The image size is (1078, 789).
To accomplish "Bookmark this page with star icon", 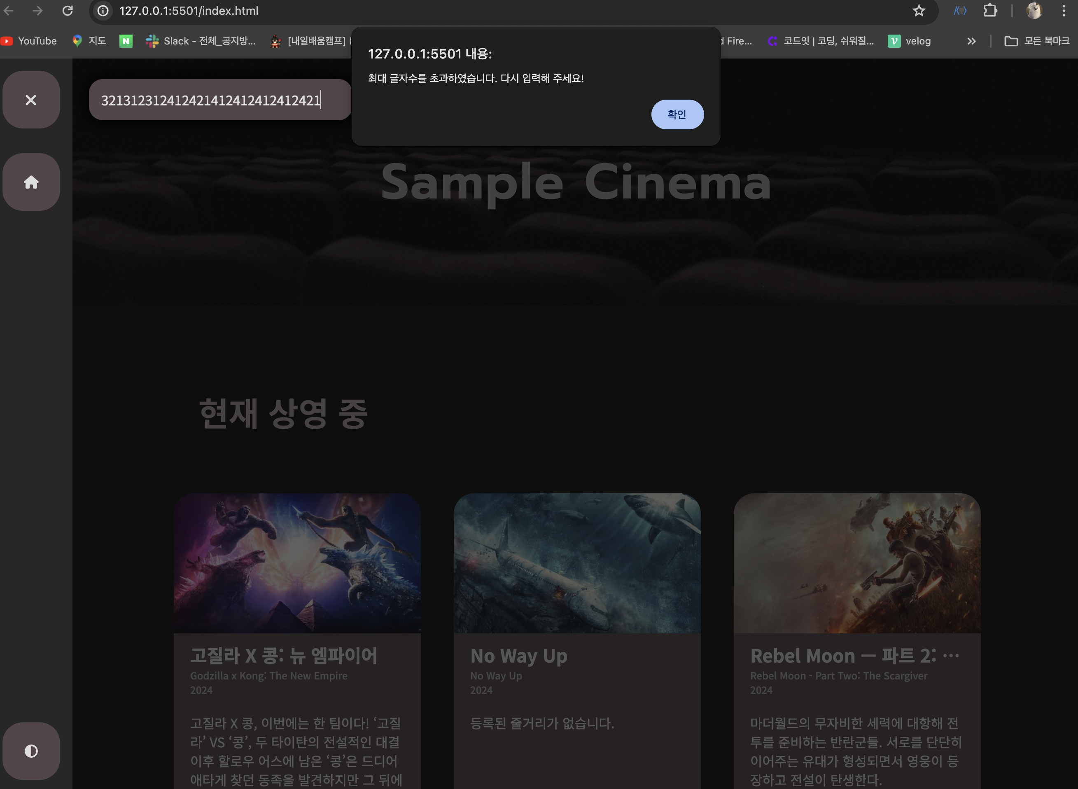I will 919,11.
